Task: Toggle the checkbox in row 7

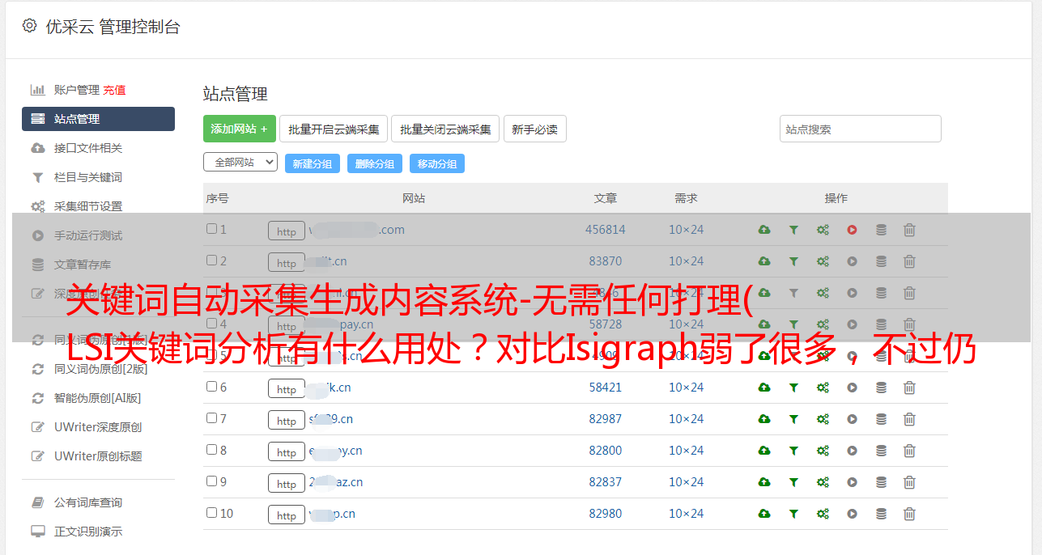Action: (211, 418)
